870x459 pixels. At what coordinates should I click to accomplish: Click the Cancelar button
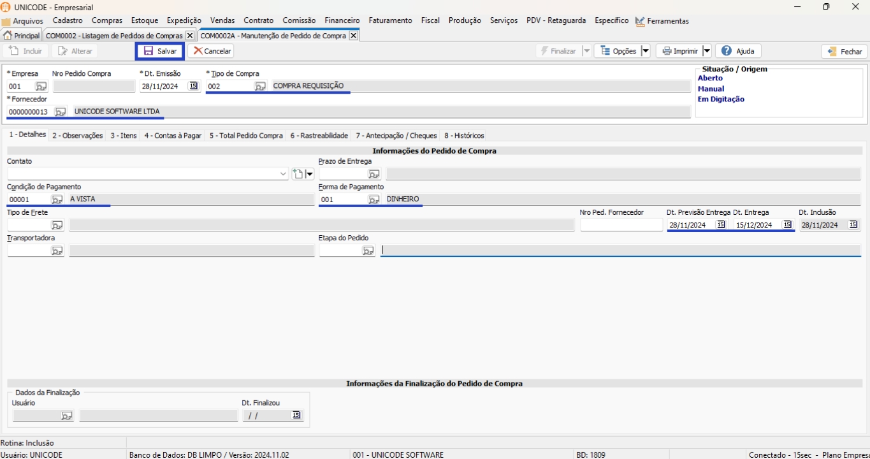coord(211,51)
